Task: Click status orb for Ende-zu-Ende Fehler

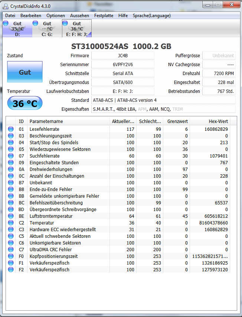Action: 11,189
